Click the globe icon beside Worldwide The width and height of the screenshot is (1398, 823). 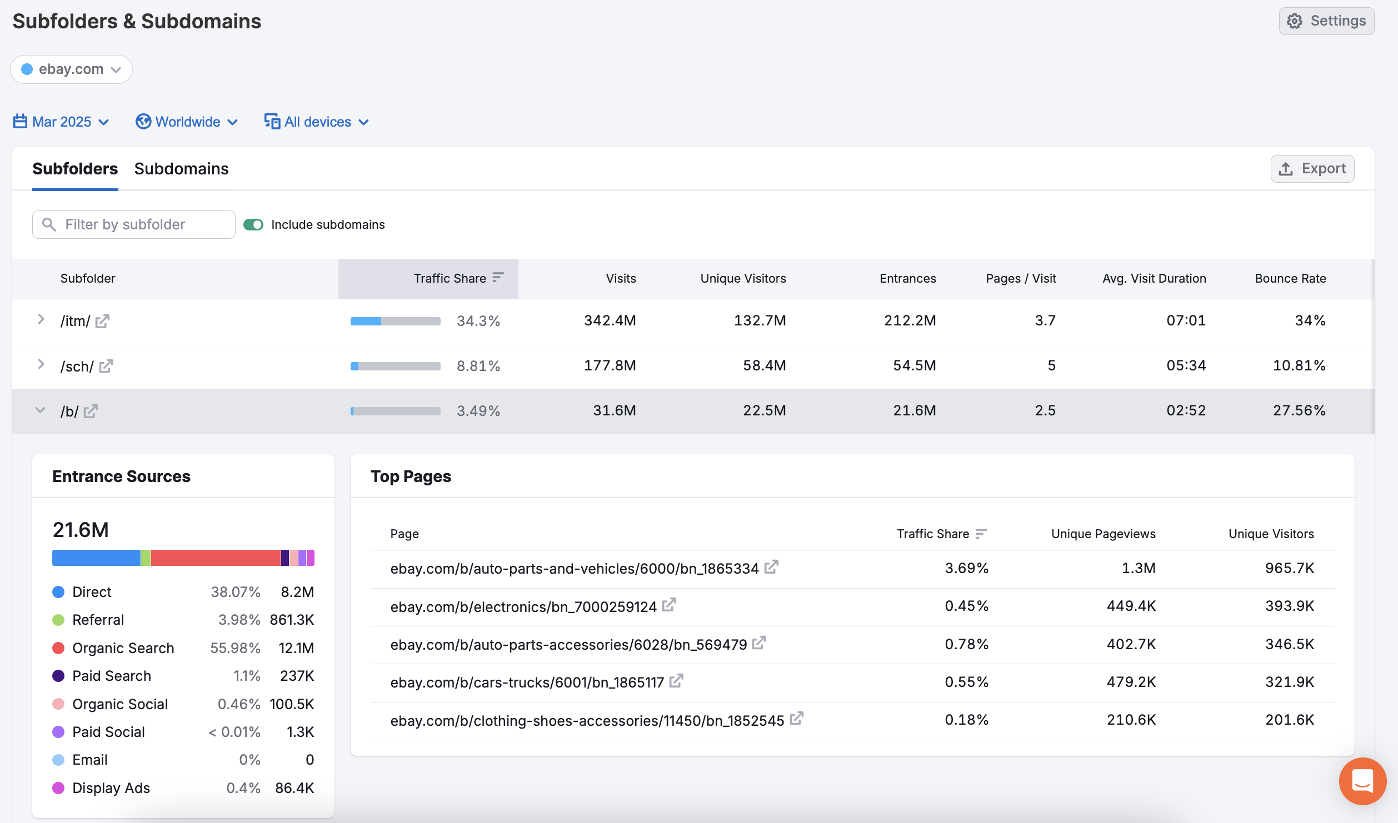coord(143,121)
